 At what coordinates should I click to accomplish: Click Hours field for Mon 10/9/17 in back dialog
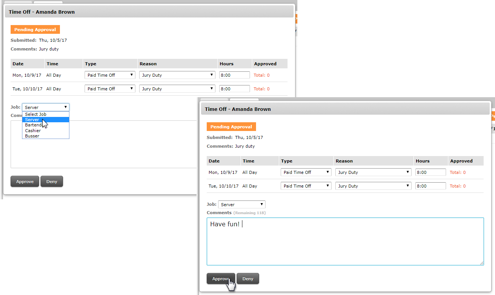234,75
